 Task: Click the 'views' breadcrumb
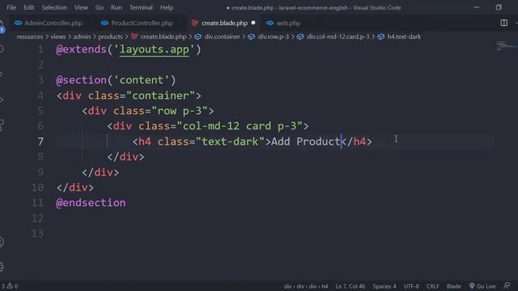58,36
